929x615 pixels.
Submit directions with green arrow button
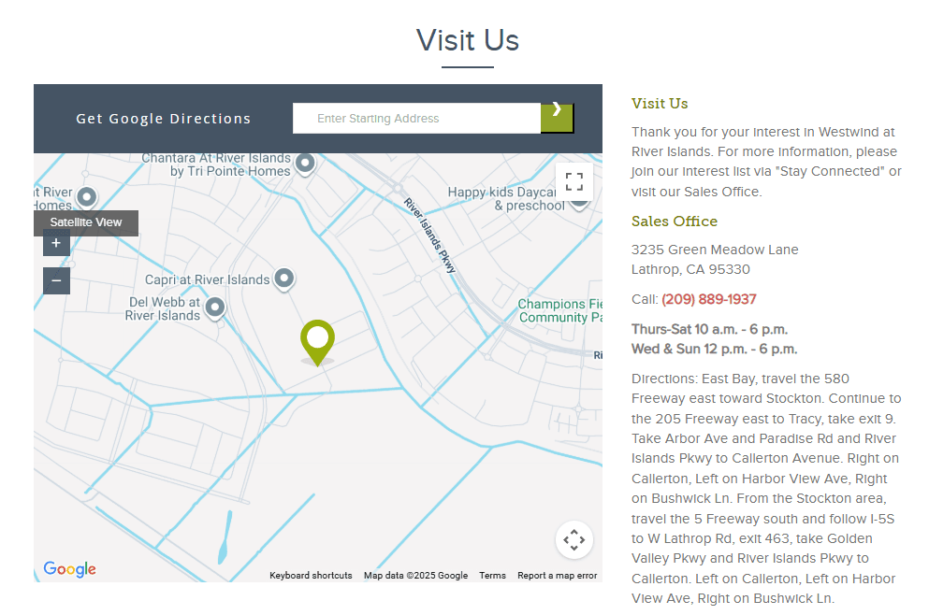(x=557, y=119)
